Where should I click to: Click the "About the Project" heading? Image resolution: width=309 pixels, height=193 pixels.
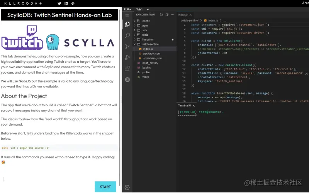(x=24, y=96)
